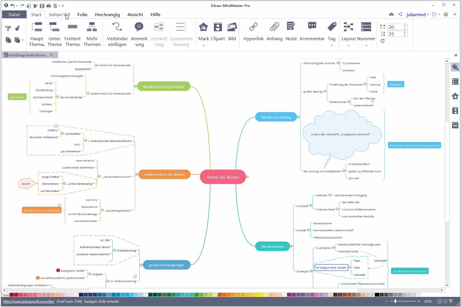The image size is (461, 307).
Task: Collapse the Bienen sind wichtig branch
Action: click(x=298, y=117)
